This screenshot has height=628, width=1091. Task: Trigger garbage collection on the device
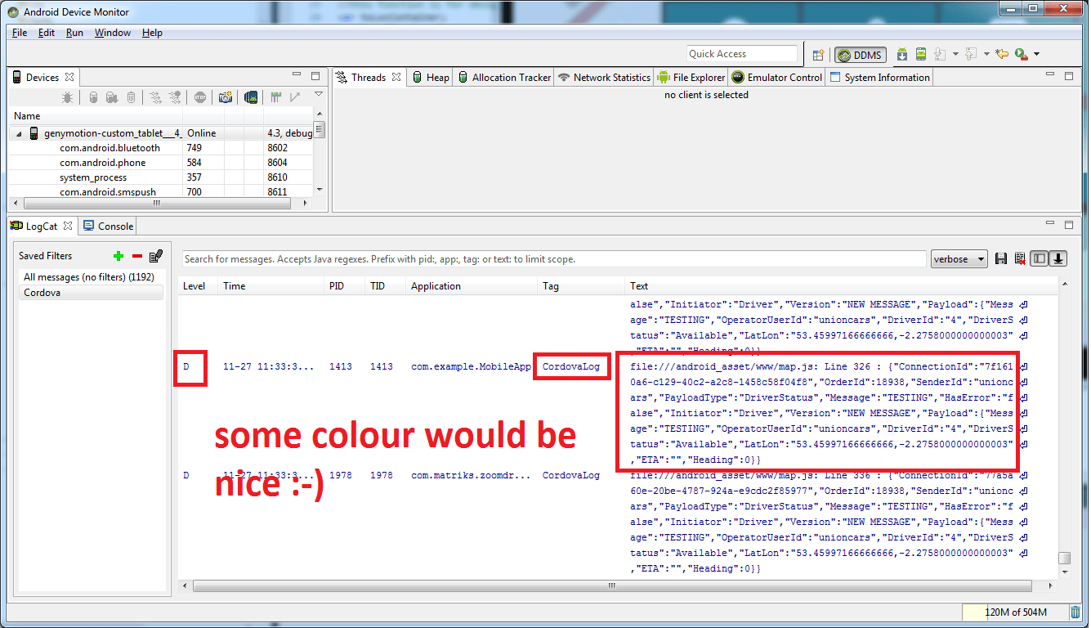pos(131,97)
